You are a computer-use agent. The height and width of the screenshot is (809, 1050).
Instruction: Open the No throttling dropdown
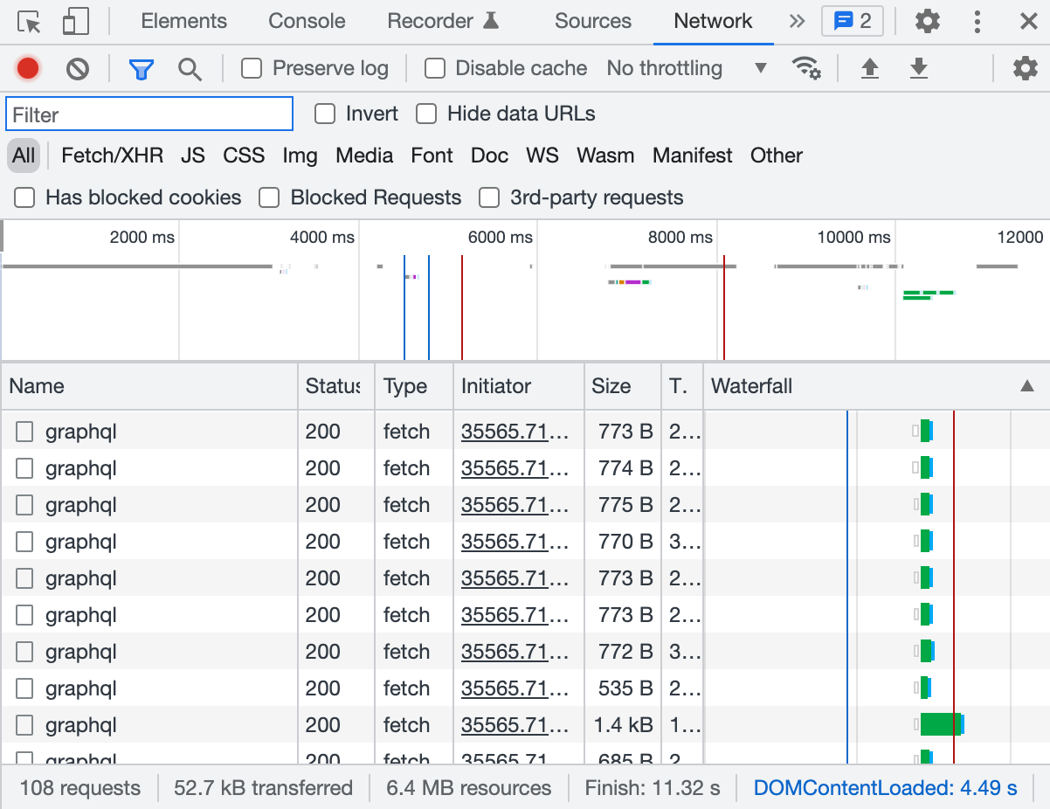[x=687, y=68]
